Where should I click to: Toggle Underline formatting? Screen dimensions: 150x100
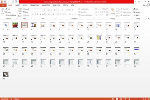(x=38, y=14)
